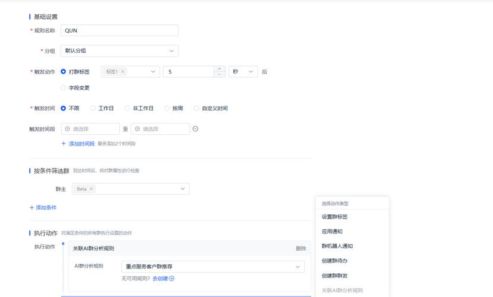Image resolution: width=493 pixels, height=297 pixels.
Task: Select the 按周 trigger time option
Action: 167,108
